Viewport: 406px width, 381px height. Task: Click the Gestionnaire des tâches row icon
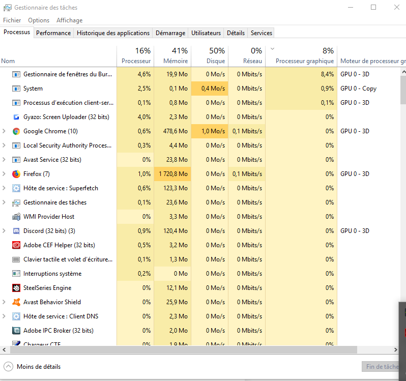[x=16, y=202]
